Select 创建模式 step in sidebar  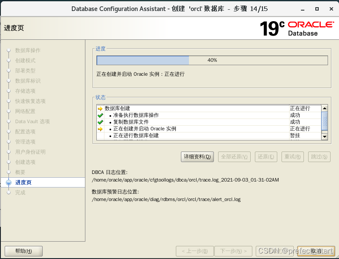click(25, 61)
